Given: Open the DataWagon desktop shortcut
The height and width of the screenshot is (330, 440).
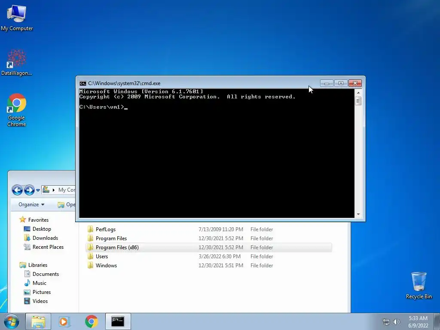Looking at the screenshot, I should coord(17,63).
